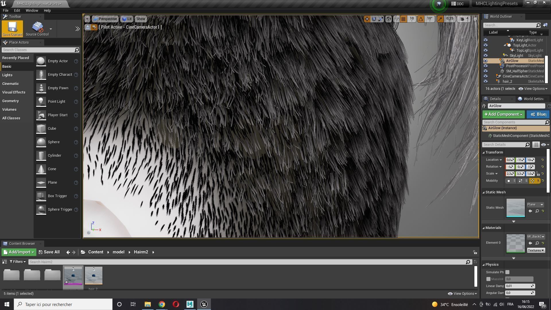Open the Add Component dropdown
Viewport: 551px width, 310px height.
point(503,114)
